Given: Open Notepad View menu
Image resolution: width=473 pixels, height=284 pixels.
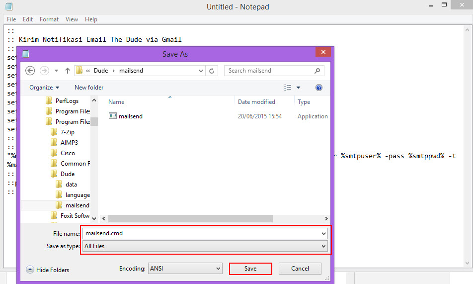Looking at the screenshot, I should [72, 19].
